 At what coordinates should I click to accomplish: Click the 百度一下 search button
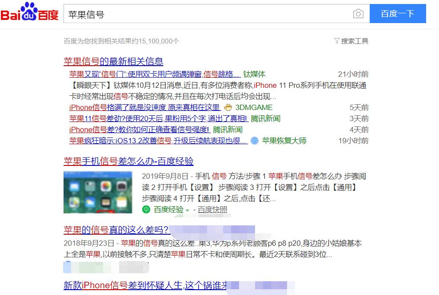pos(398,14)
